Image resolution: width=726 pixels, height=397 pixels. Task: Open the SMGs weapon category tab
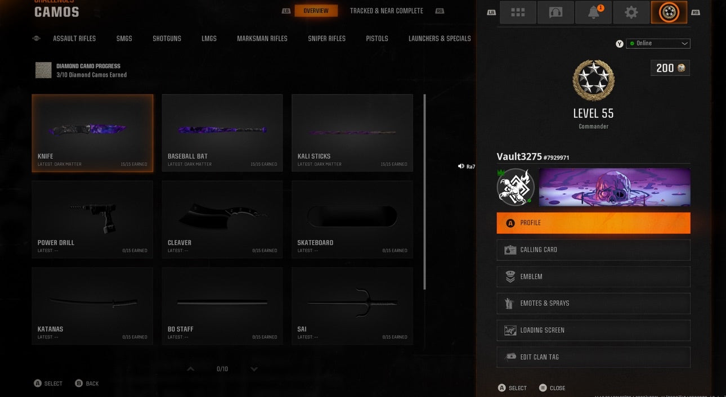(123, 38)
